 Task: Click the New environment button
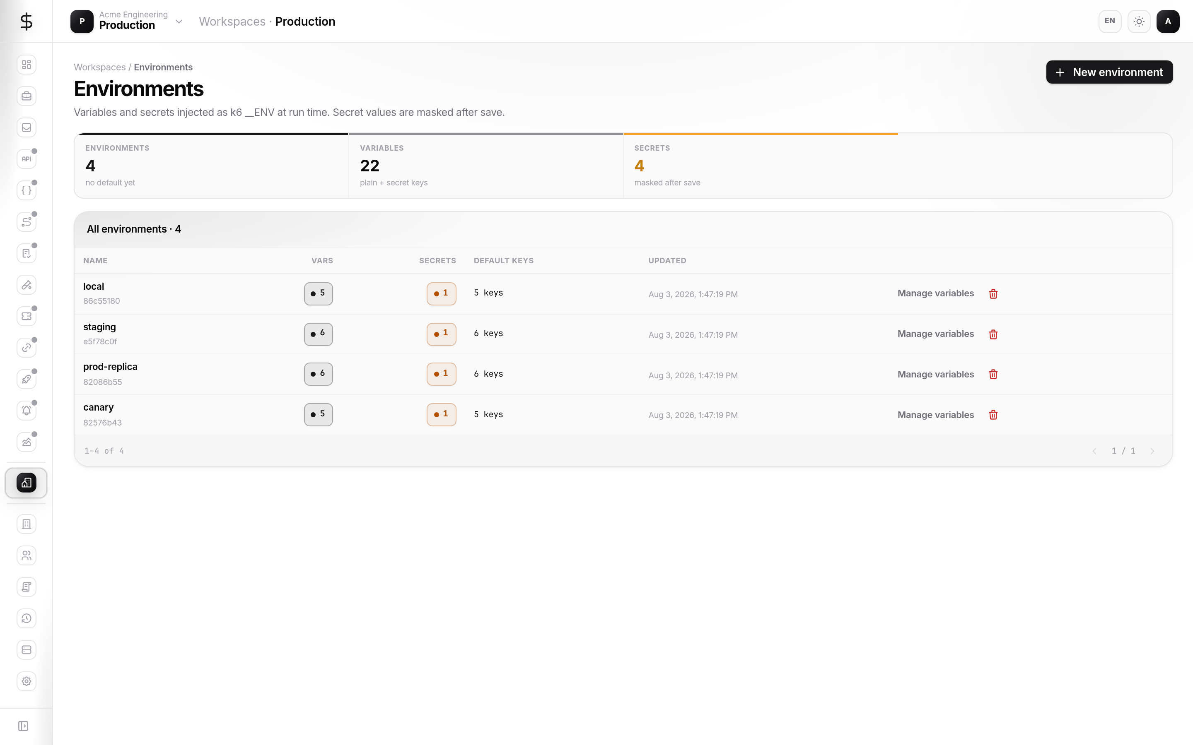pyautogui.click(x=1109, y=72)
